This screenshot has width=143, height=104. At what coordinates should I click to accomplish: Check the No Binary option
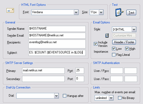click(120, 98)
